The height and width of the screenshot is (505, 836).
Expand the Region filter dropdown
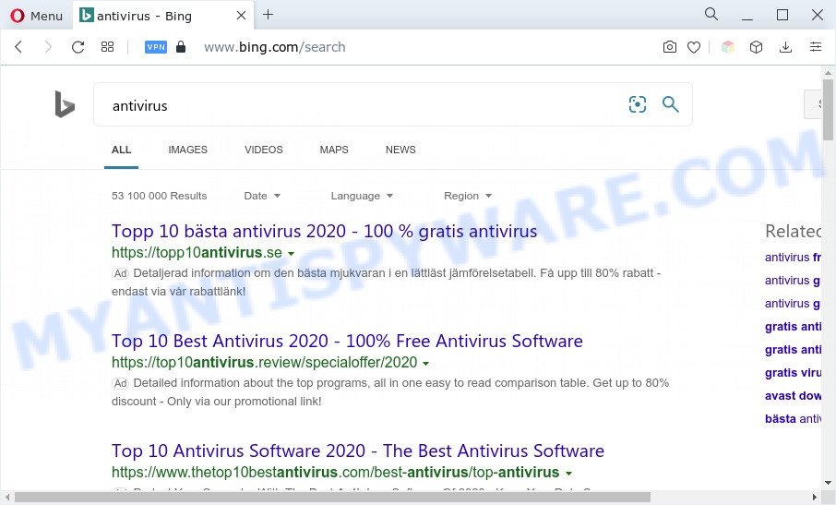tap(468, 196)
